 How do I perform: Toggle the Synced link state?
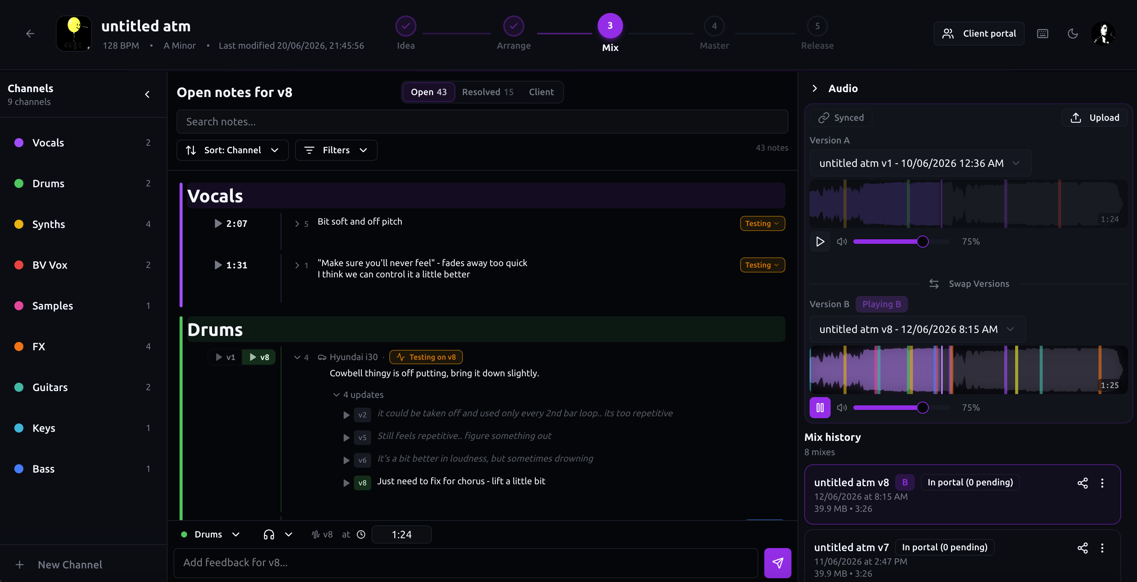(841, 118)
